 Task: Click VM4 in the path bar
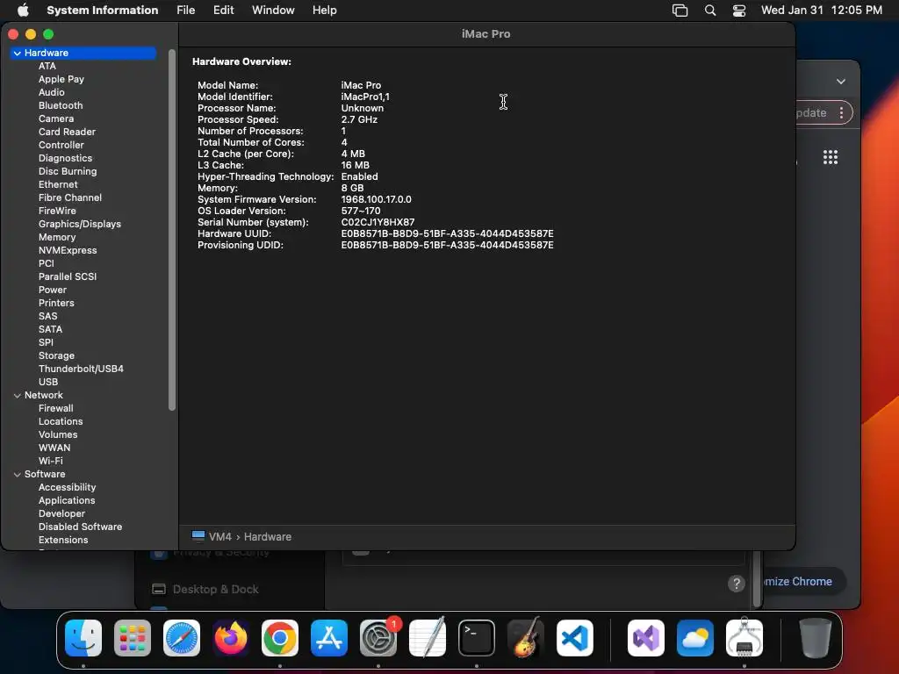click(220, 536)
